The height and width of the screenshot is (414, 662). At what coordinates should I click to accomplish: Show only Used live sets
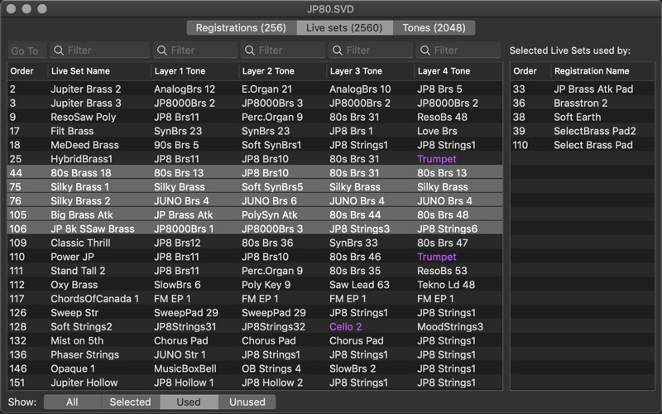189,402
